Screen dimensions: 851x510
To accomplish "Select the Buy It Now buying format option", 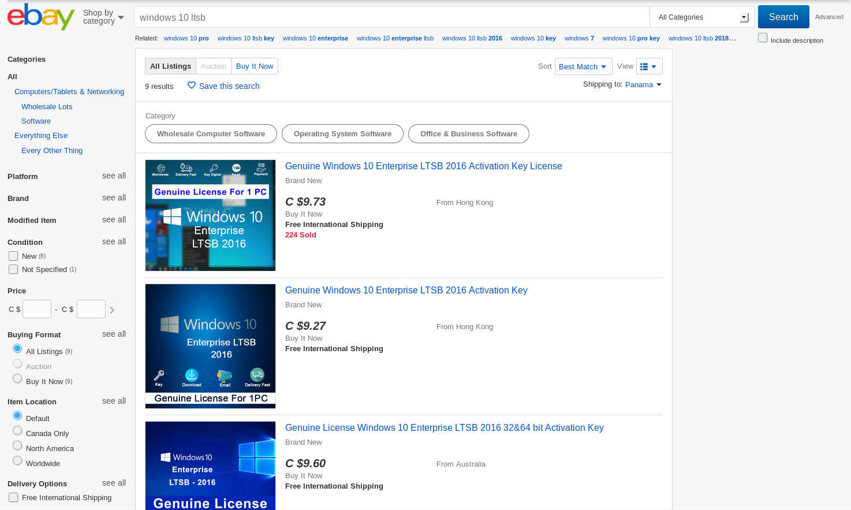I will 17,378.
